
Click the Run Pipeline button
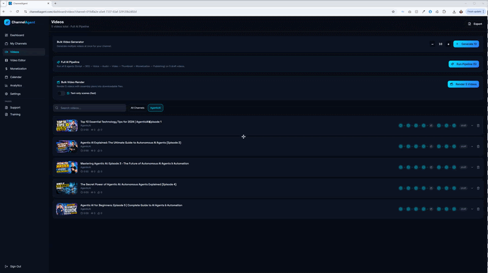point(463,64)
